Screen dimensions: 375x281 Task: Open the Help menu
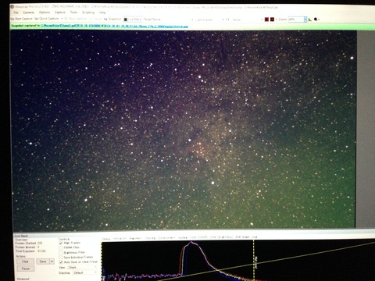tap(102, 12)
